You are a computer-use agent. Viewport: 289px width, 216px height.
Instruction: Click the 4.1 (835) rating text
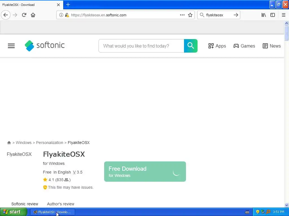tap(59, 180)
